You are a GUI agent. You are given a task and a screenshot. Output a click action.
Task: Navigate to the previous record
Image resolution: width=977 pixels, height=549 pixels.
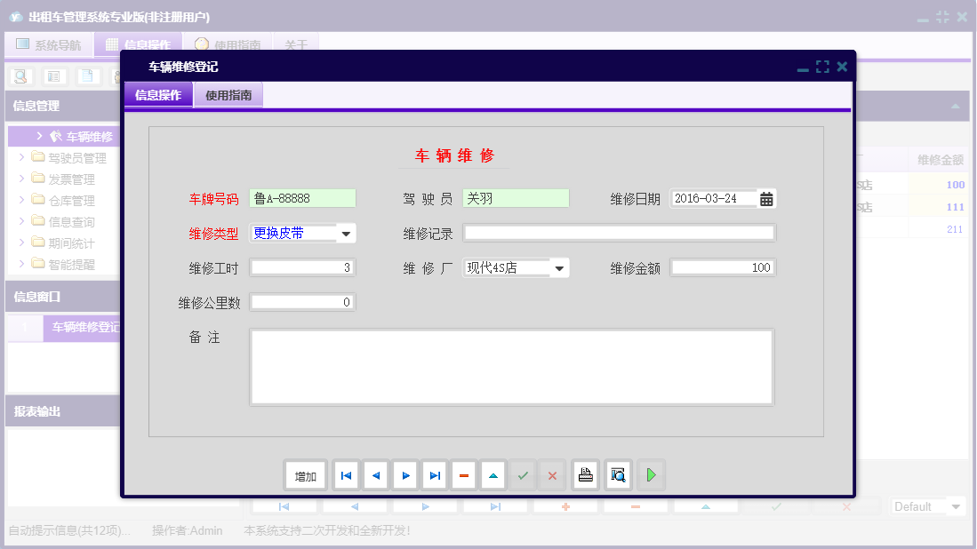pyautogui.click(x=375, y=474)
